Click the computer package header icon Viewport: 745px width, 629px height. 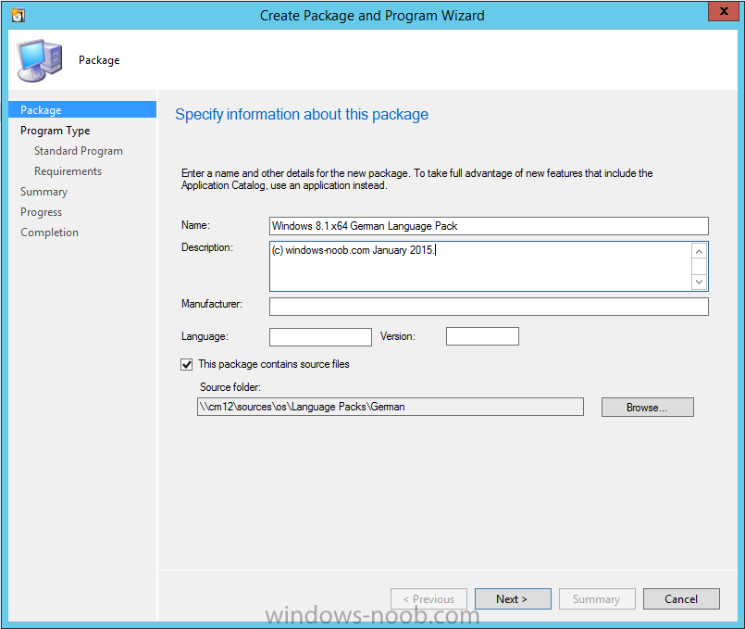(40, 60)
